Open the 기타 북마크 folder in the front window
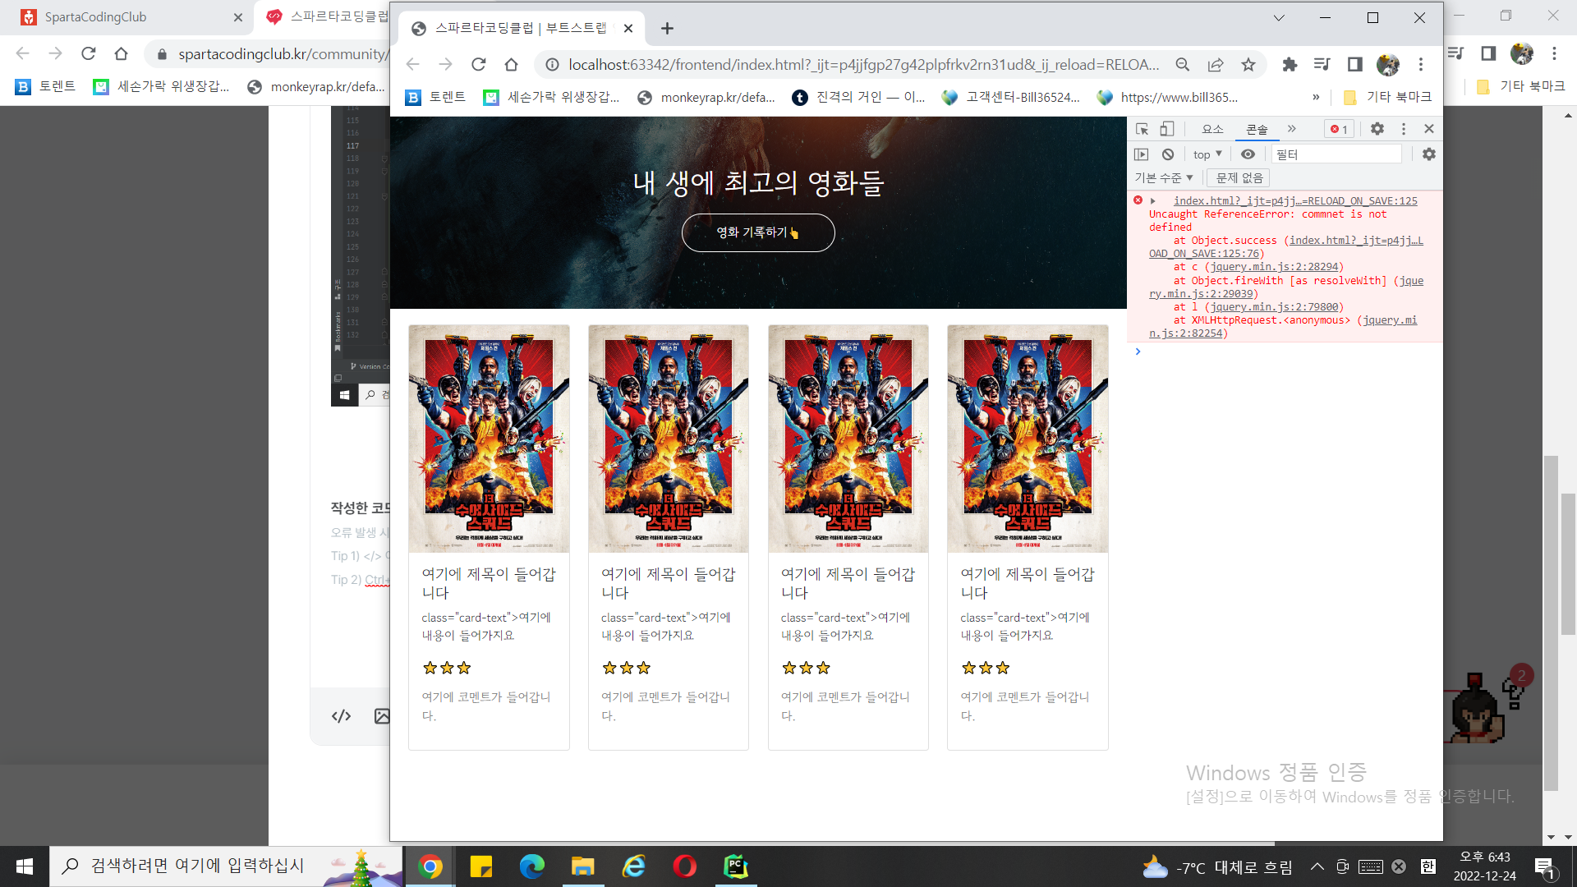The height and width of the screenshot is (887, 1577). click(x=1387, y=98)
